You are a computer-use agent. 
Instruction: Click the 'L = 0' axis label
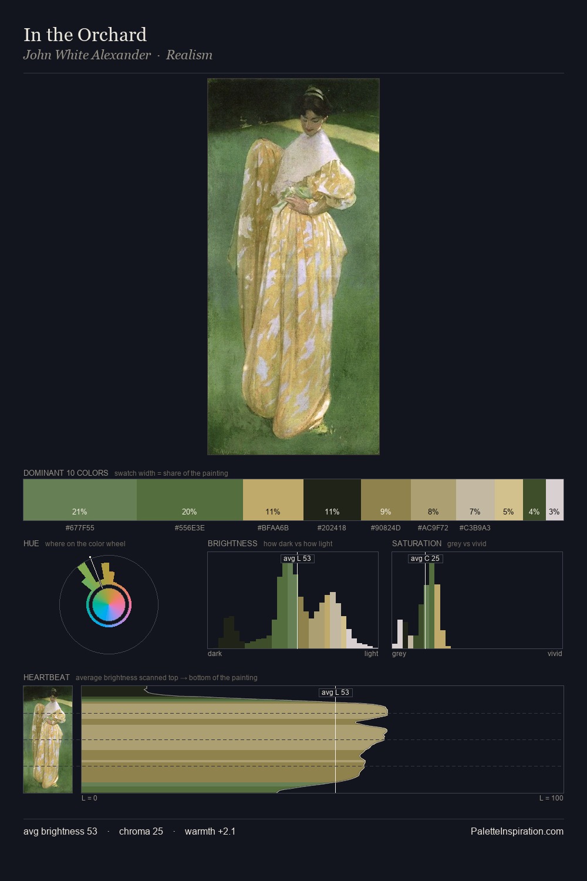click(x=89, y=798)
